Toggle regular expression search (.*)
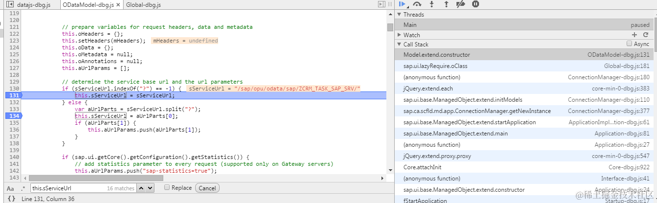 point(23,188)
